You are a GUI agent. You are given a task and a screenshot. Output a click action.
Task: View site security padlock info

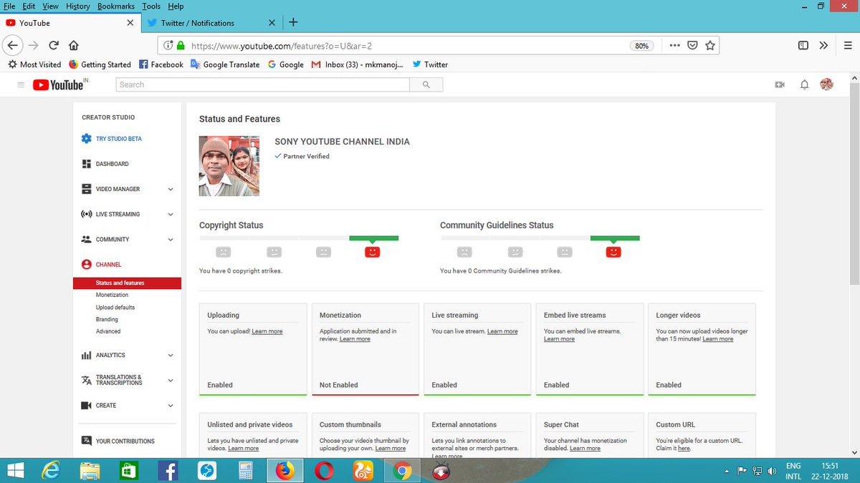coord(181,45)
